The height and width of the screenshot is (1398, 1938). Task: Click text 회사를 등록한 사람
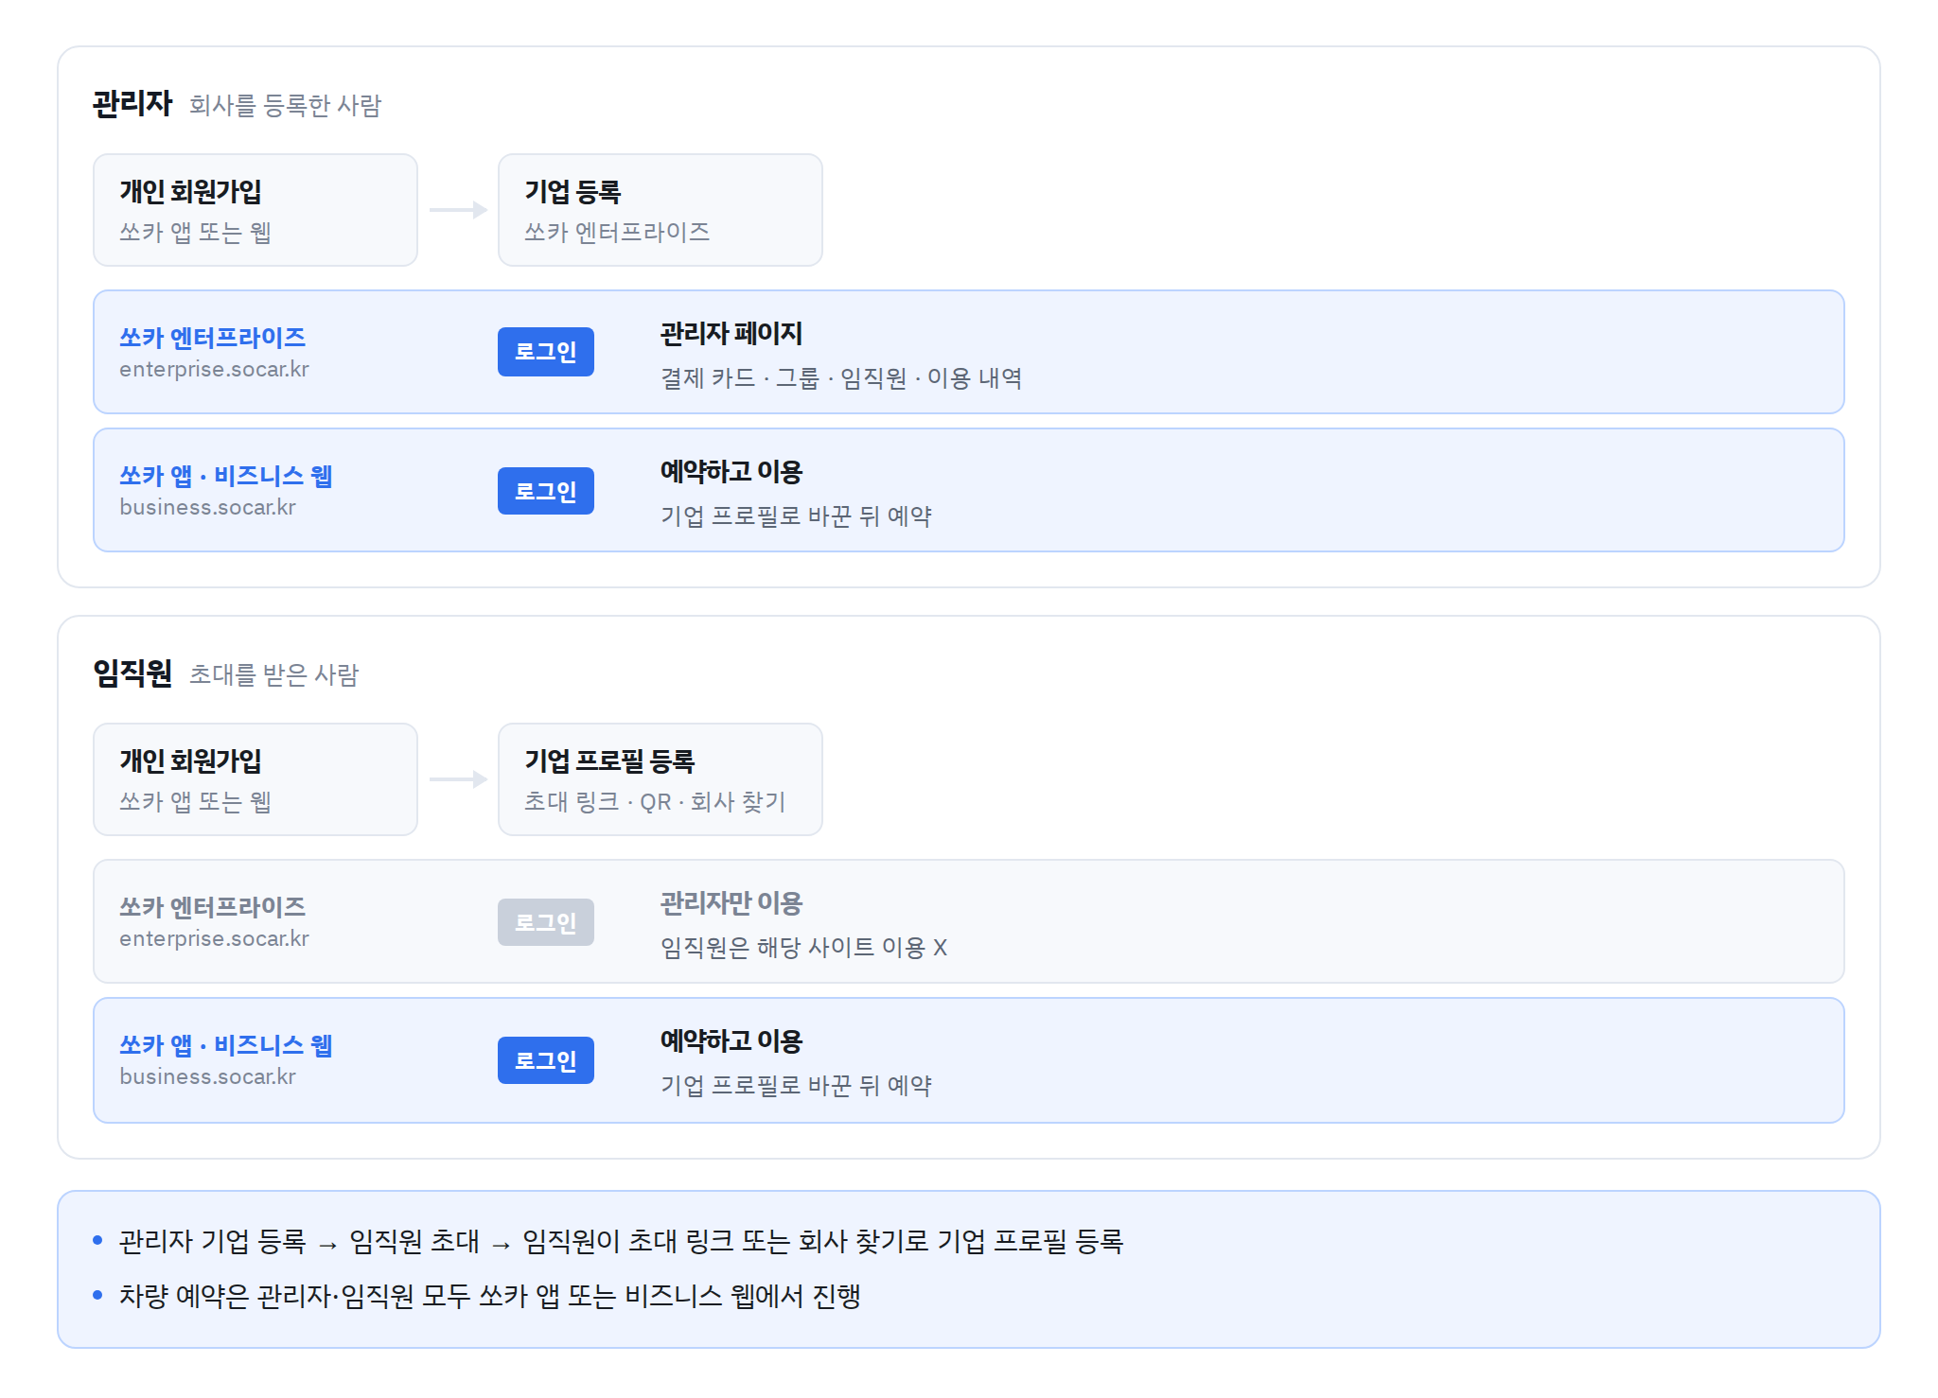point(286,105)
